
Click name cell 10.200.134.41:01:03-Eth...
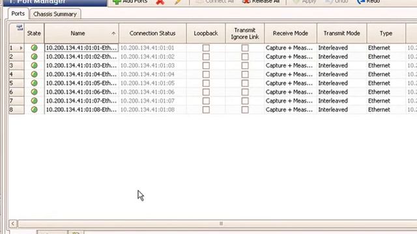point(81,65)
